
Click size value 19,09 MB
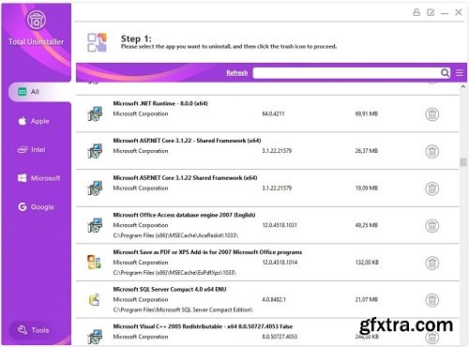coord(367,189)
